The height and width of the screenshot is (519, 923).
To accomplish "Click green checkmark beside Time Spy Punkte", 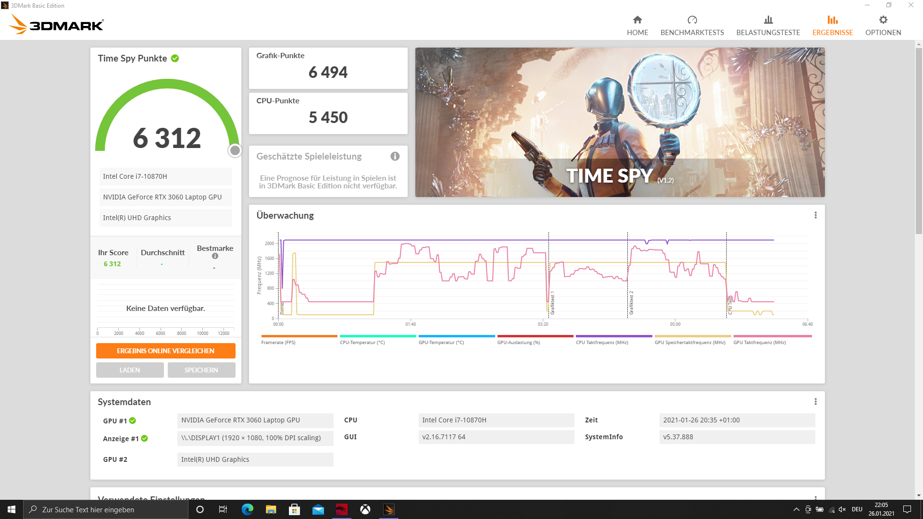I will click(175, 58).
